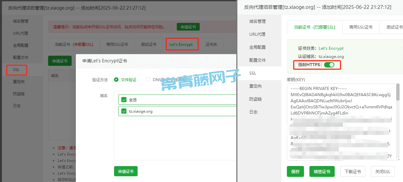Click the 密钥(KEY) text area scrollbar
Screen dimensions: 403x182
(398, 92)
